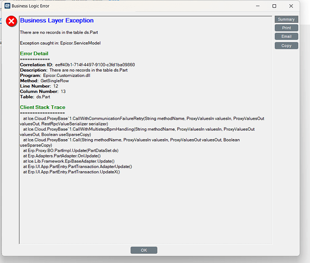
Task: Click the Business Logic Error window title
Action: click(31, 6)
